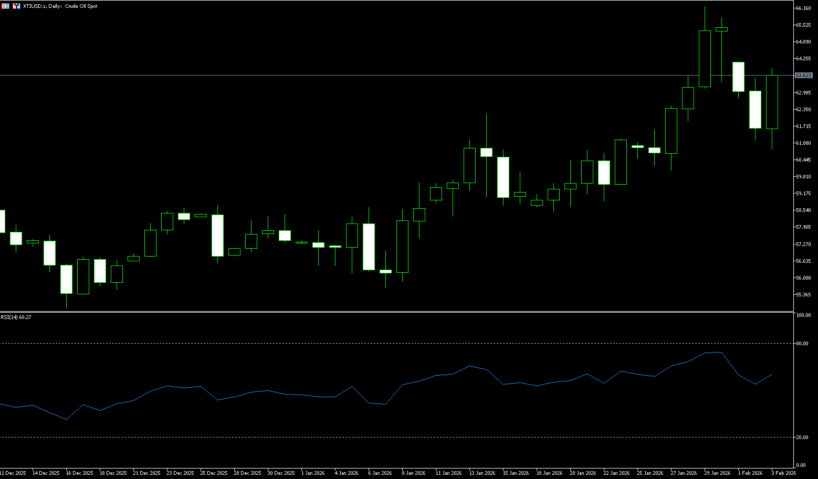Click the horizontal current price line

[368, 75]
